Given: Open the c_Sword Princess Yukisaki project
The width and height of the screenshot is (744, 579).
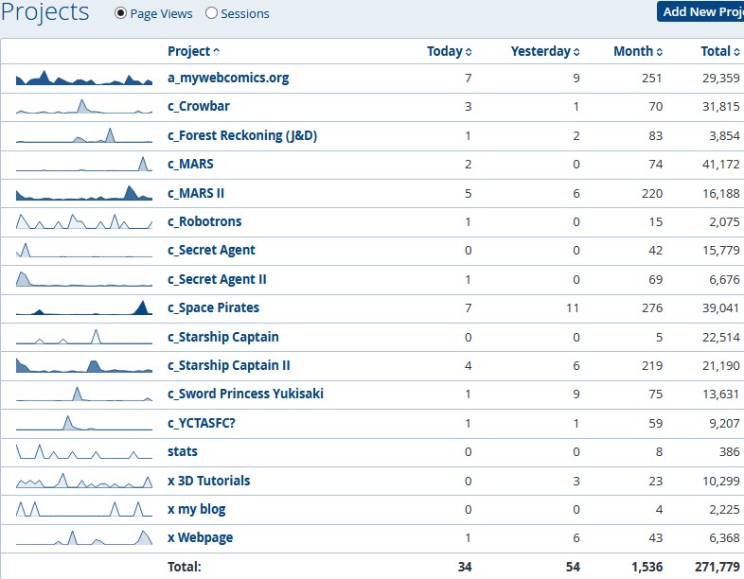Looking at the screenshot, I should [245, 394].
